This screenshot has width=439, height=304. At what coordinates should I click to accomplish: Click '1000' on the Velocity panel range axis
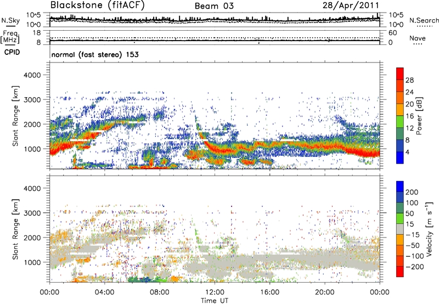(x=32, y=262)
